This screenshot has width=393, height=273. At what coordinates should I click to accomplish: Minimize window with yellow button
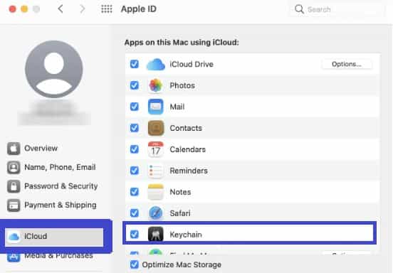[x=24, y=9]
